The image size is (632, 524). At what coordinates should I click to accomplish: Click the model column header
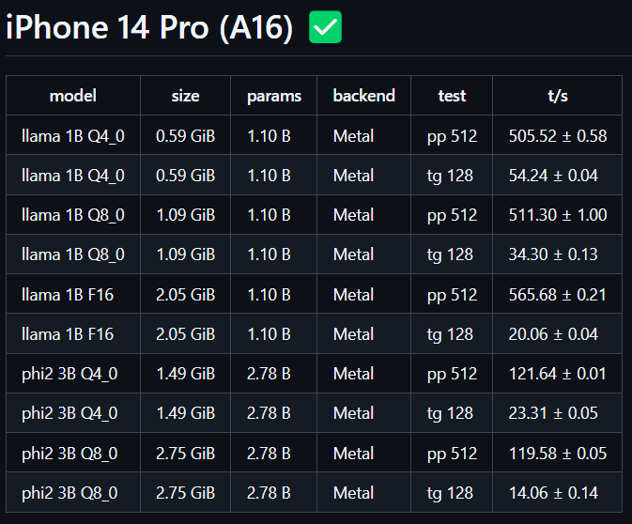click(x=73, y=96)
